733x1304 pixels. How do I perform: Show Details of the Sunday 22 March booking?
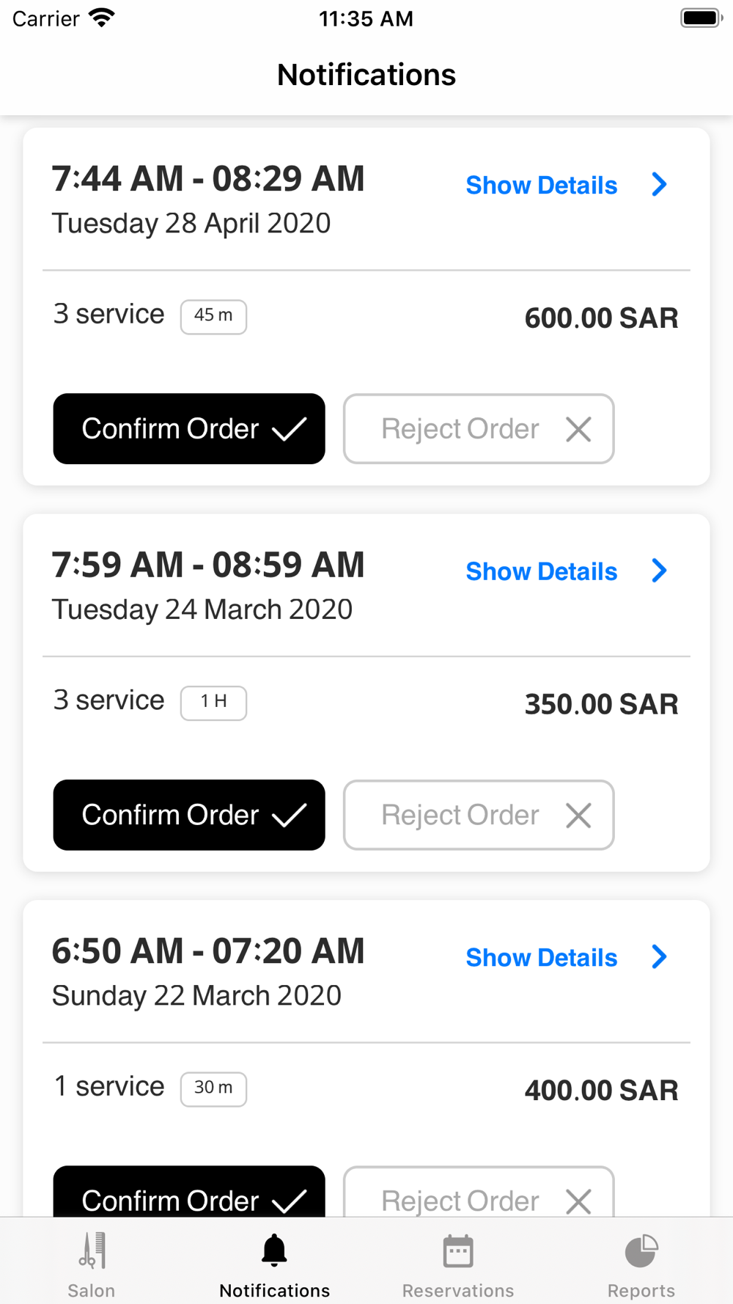(542, 958)
